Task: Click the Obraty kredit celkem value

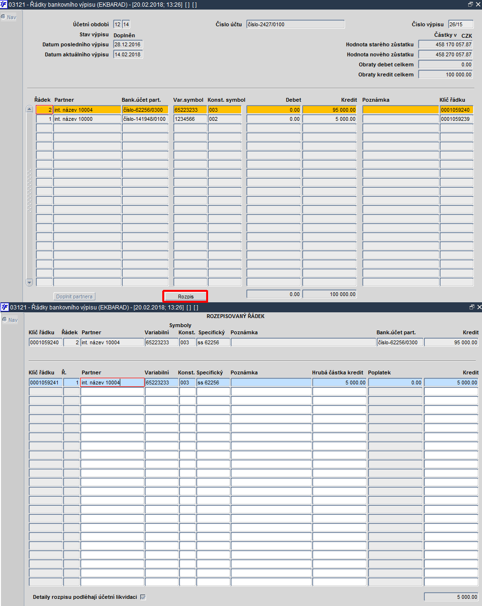Action: click(446, 74)
